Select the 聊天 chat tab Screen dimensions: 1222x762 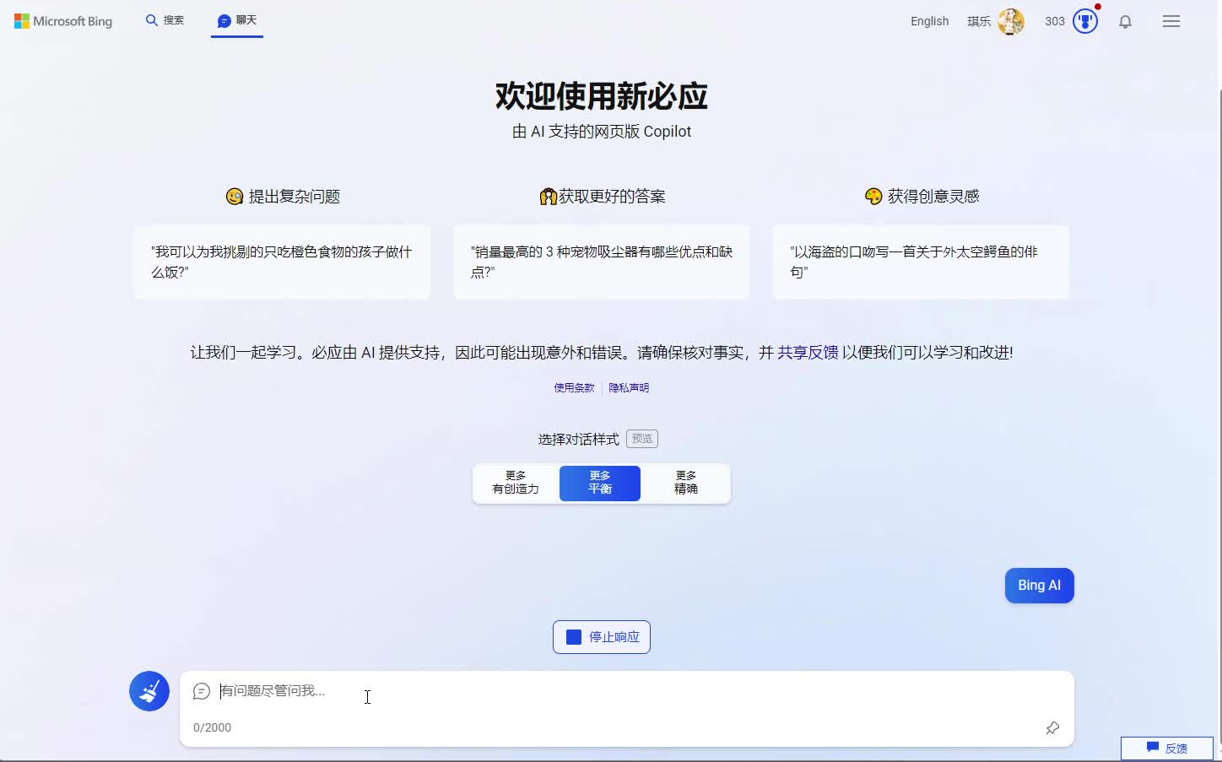237,20
